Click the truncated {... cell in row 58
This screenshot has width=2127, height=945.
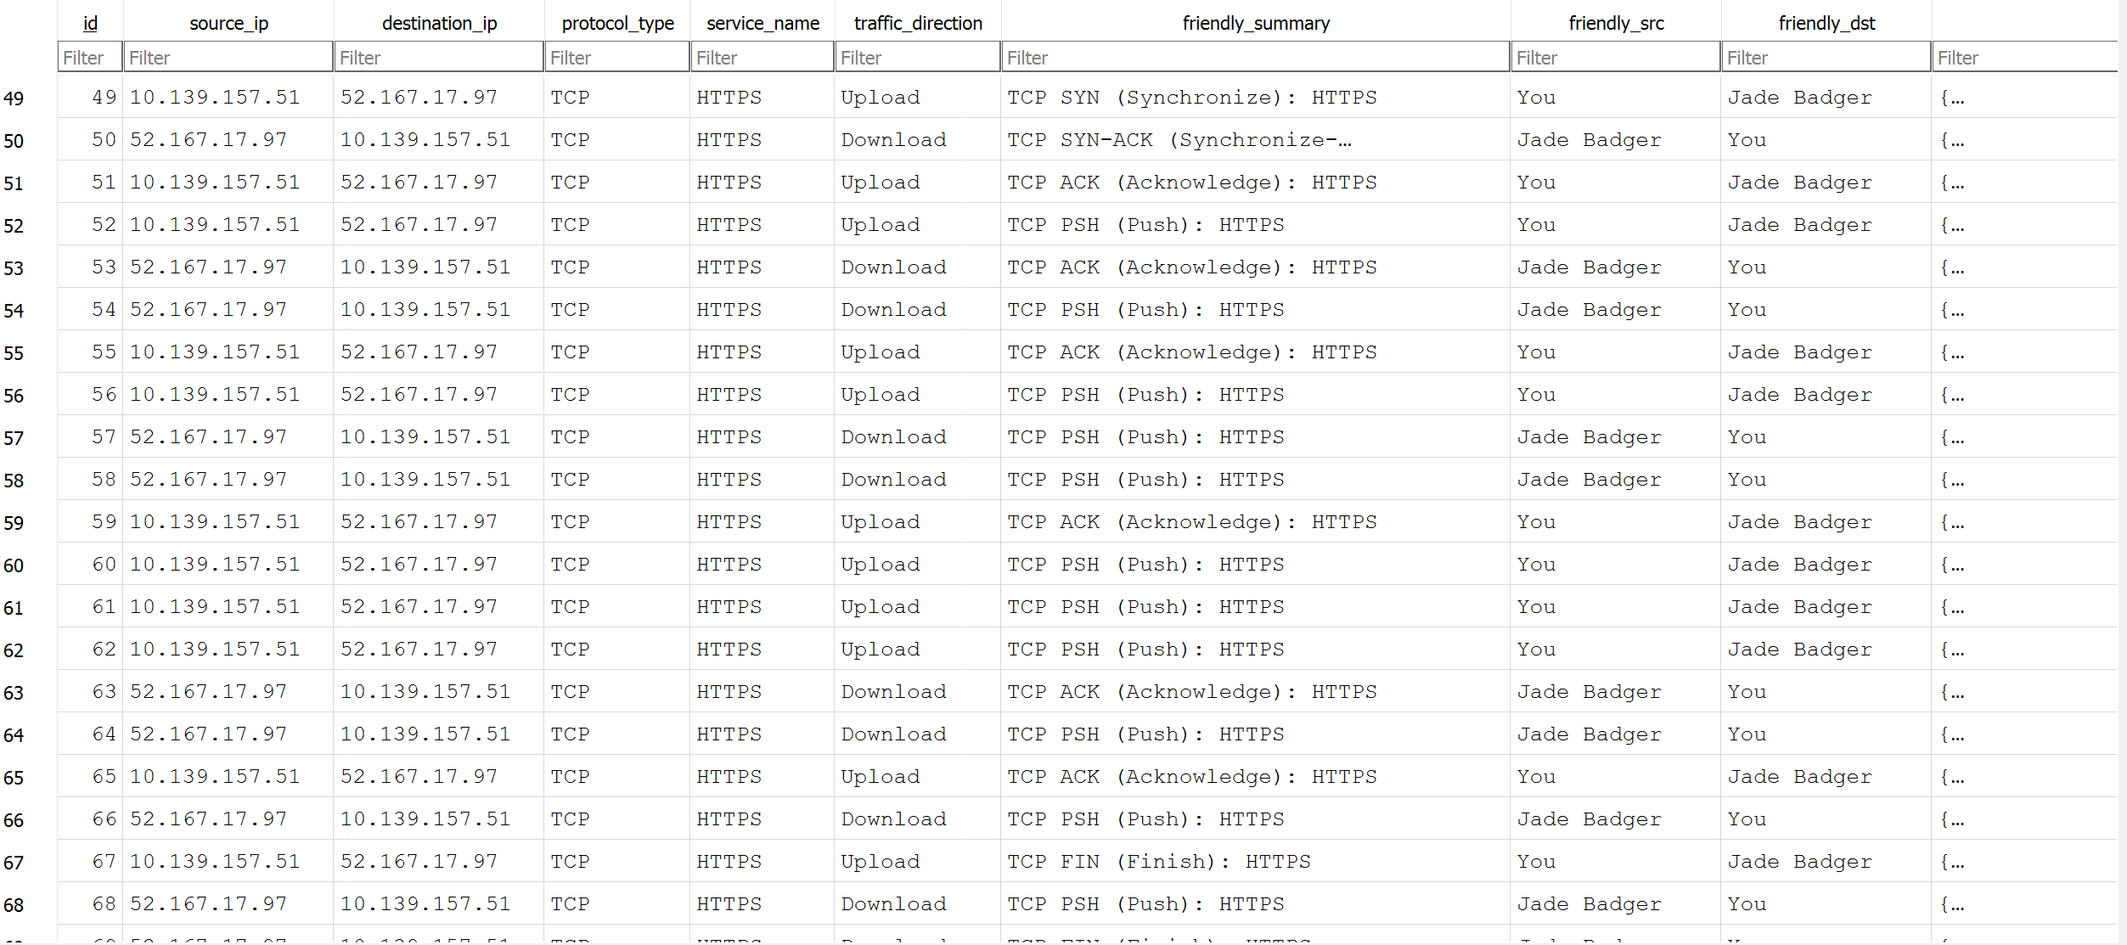tap(1952, 480)
